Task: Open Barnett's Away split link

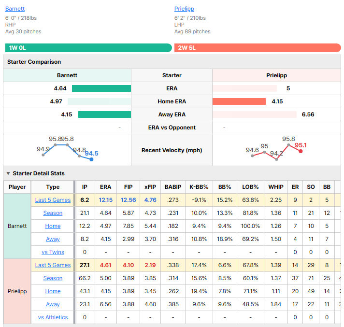Action: (53, 239)
